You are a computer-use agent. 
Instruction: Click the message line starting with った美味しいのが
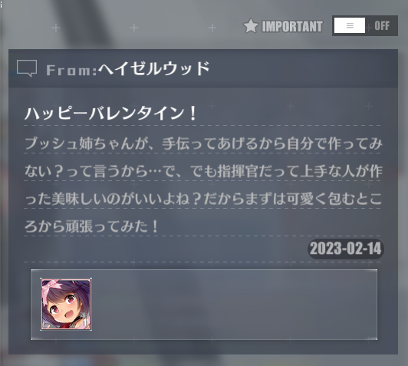pyautogui.click(x=203, y=199)
